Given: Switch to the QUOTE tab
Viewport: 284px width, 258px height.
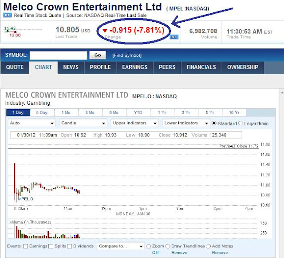Looking at the screenshot, I should (15, 67).
